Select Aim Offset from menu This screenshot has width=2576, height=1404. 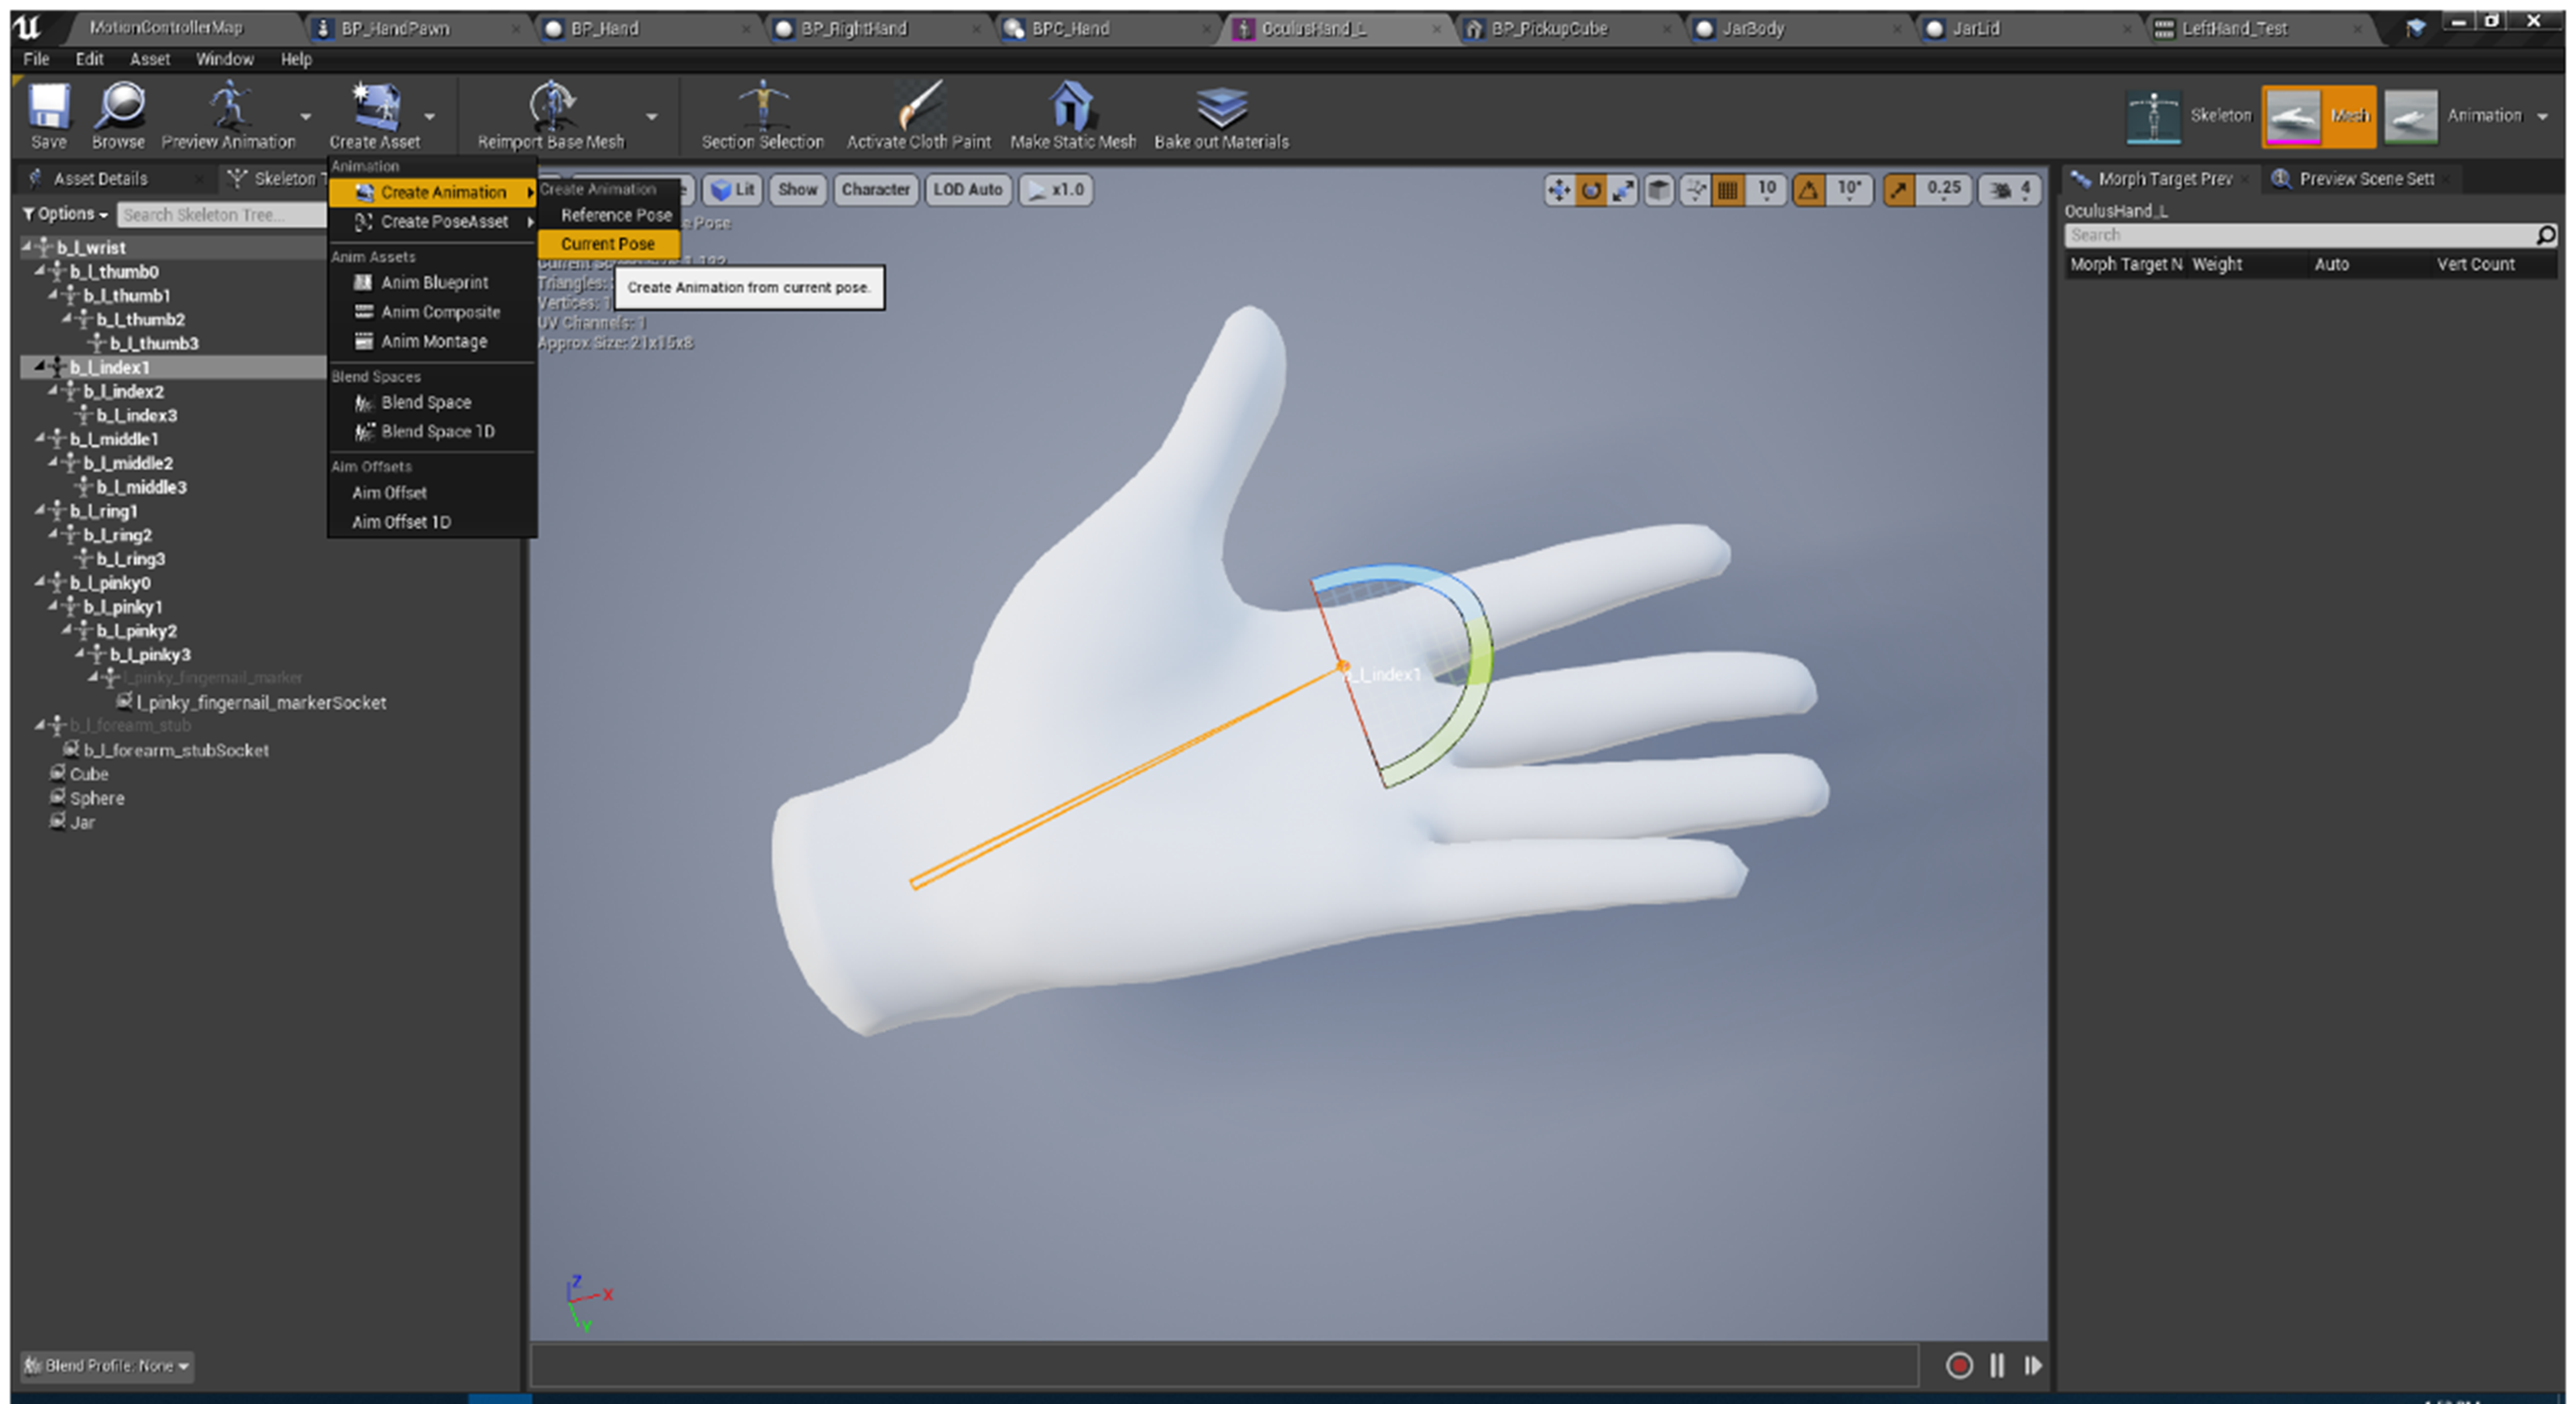(x=390, y=493)
